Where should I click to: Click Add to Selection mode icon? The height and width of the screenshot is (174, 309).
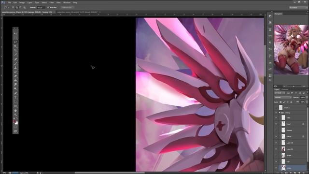coord(17,8)
